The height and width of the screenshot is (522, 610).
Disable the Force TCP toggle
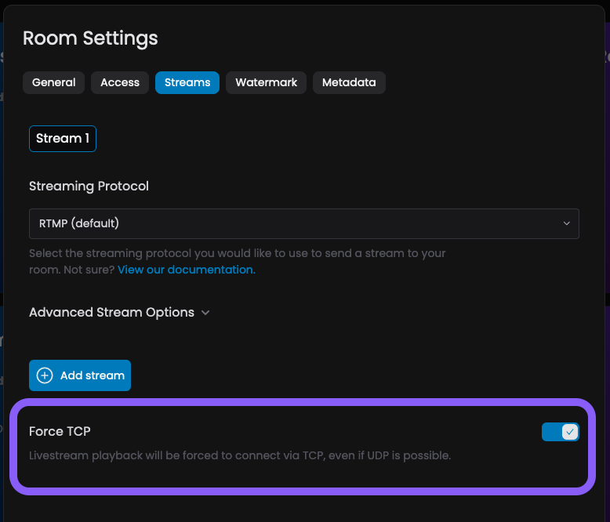point(560,432)
